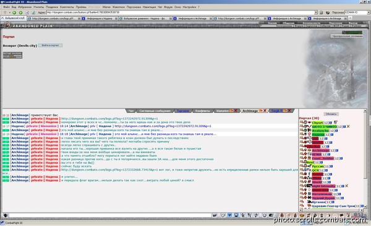Click the eraser clear chat icon

click(223, 216)
